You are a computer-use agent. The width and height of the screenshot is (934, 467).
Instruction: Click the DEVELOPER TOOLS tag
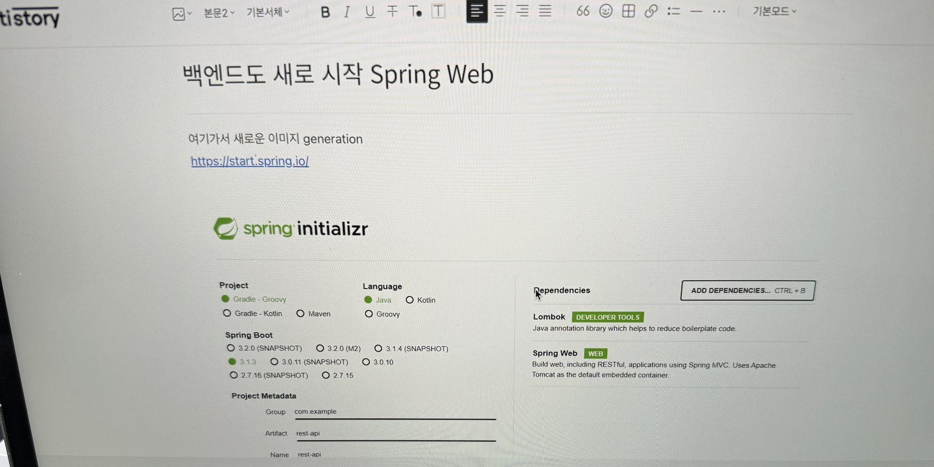(608, 317)
